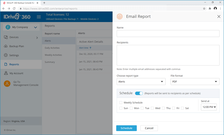Expand the Devices submenu chevron
This screenshot has height=135, width=224.
point(37,38)
